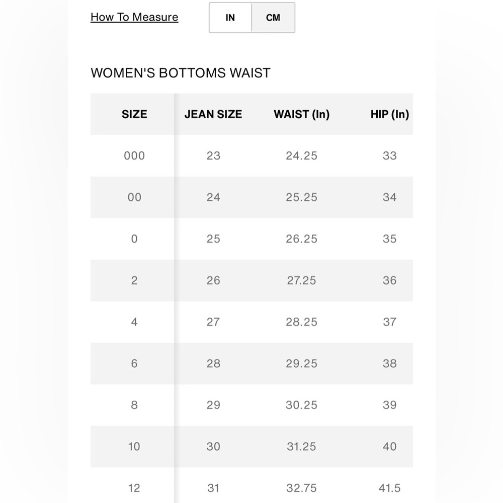The width and height of the screenshot is (503, 503).
Task: Select the size 12 row label
Action: coord(134,488)
